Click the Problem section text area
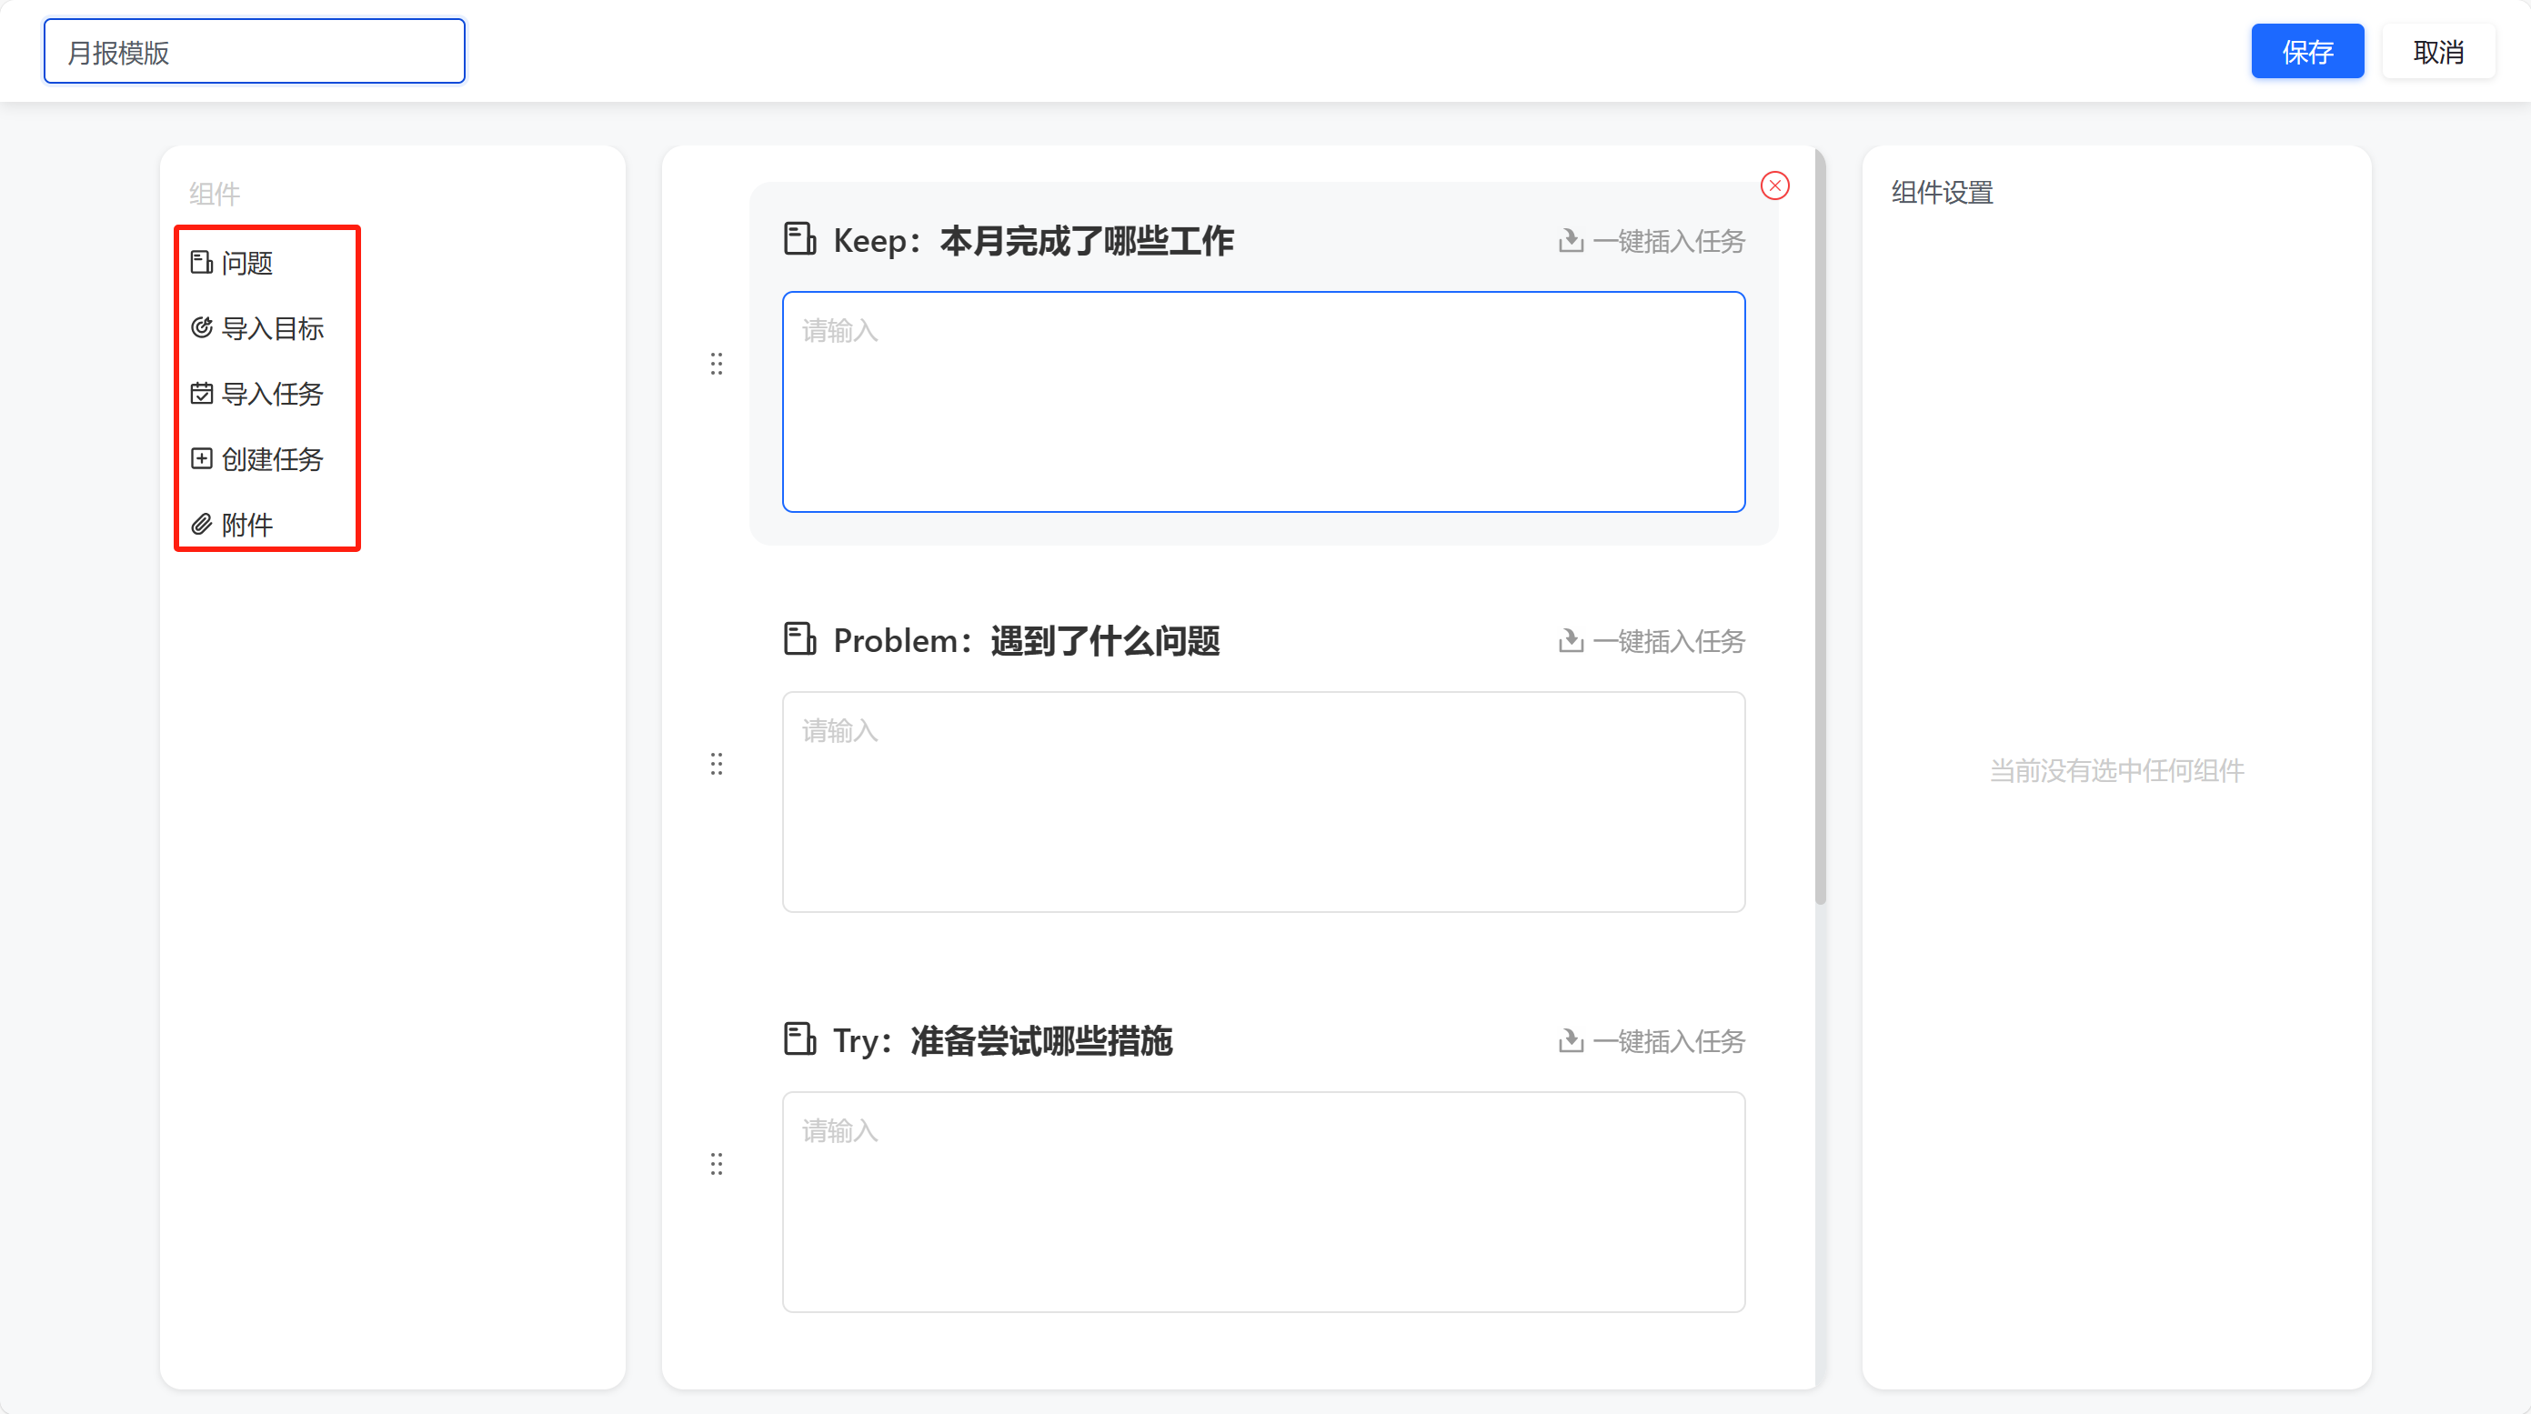The height and width of the screenshot is (1414, 2531). coord(1263,802)
